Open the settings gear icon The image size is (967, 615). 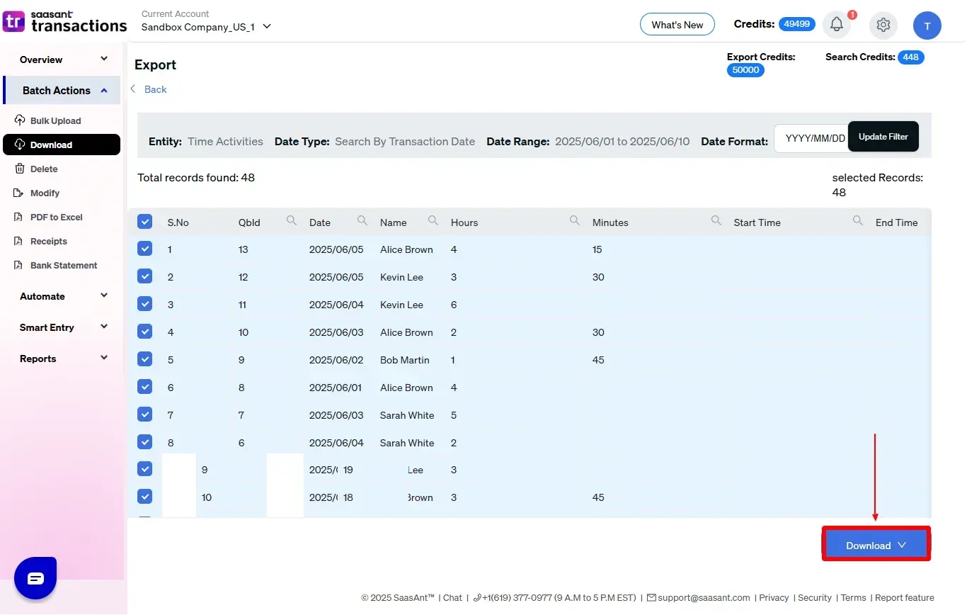pos(883,25)
